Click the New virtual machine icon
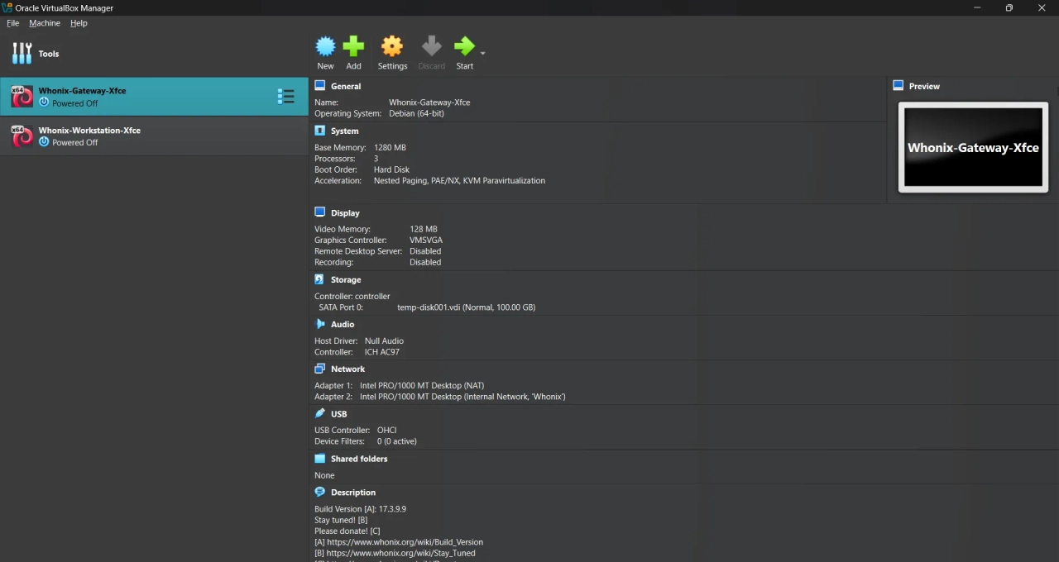This screenshot has width=1059, height=562. [325, 45]
